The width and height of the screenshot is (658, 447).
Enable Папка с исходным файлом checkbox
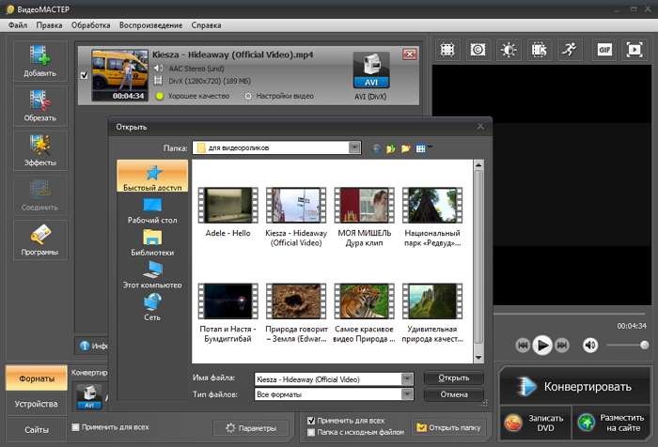click(x=312, y=433)
